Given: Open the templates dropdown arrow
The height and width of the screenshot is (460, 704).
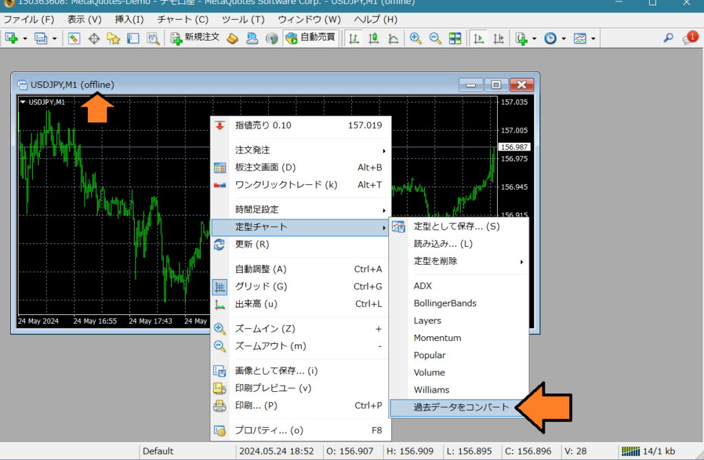Looking at the screenshot, I should [x=592, y=39].
